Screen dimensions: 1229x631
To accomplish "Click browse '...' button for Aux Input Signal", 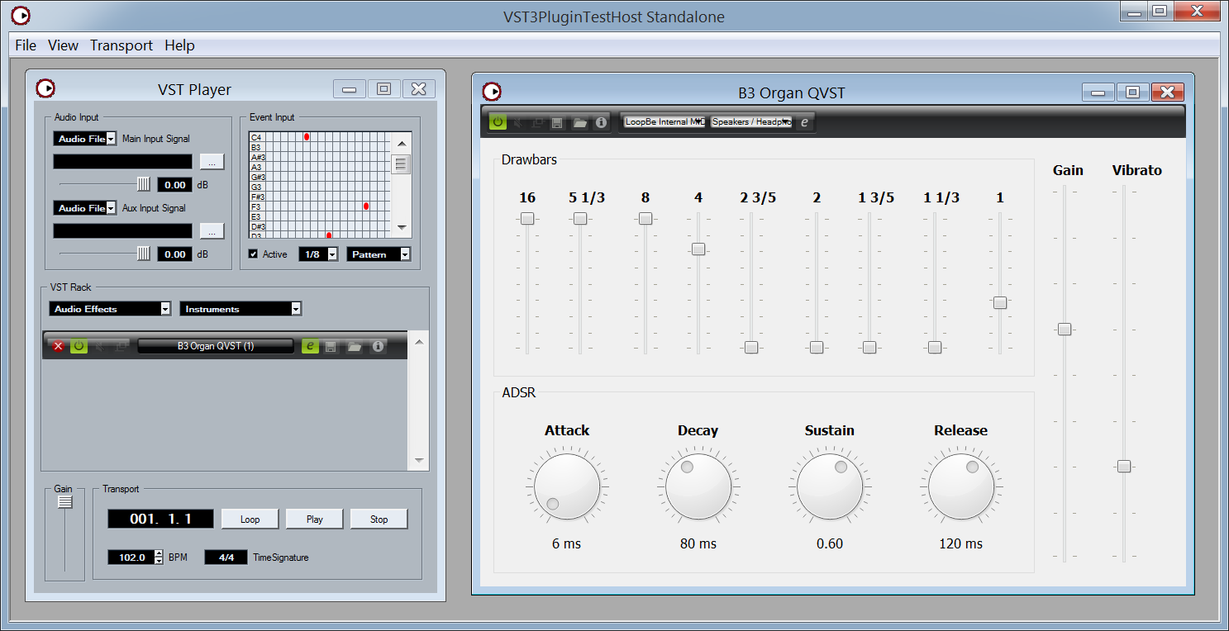I will [x=212, y=230].
